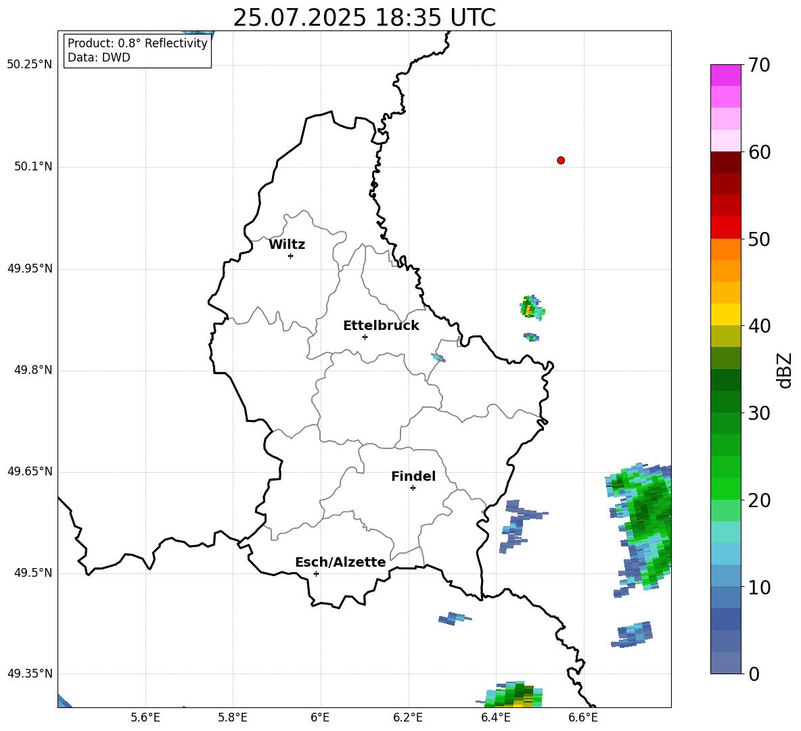Click the yellow colorbar swatch above 40

tap(725, 314)
